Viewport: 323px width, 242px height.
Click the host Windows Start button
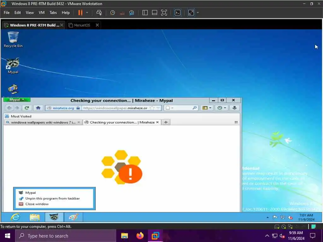8,236
